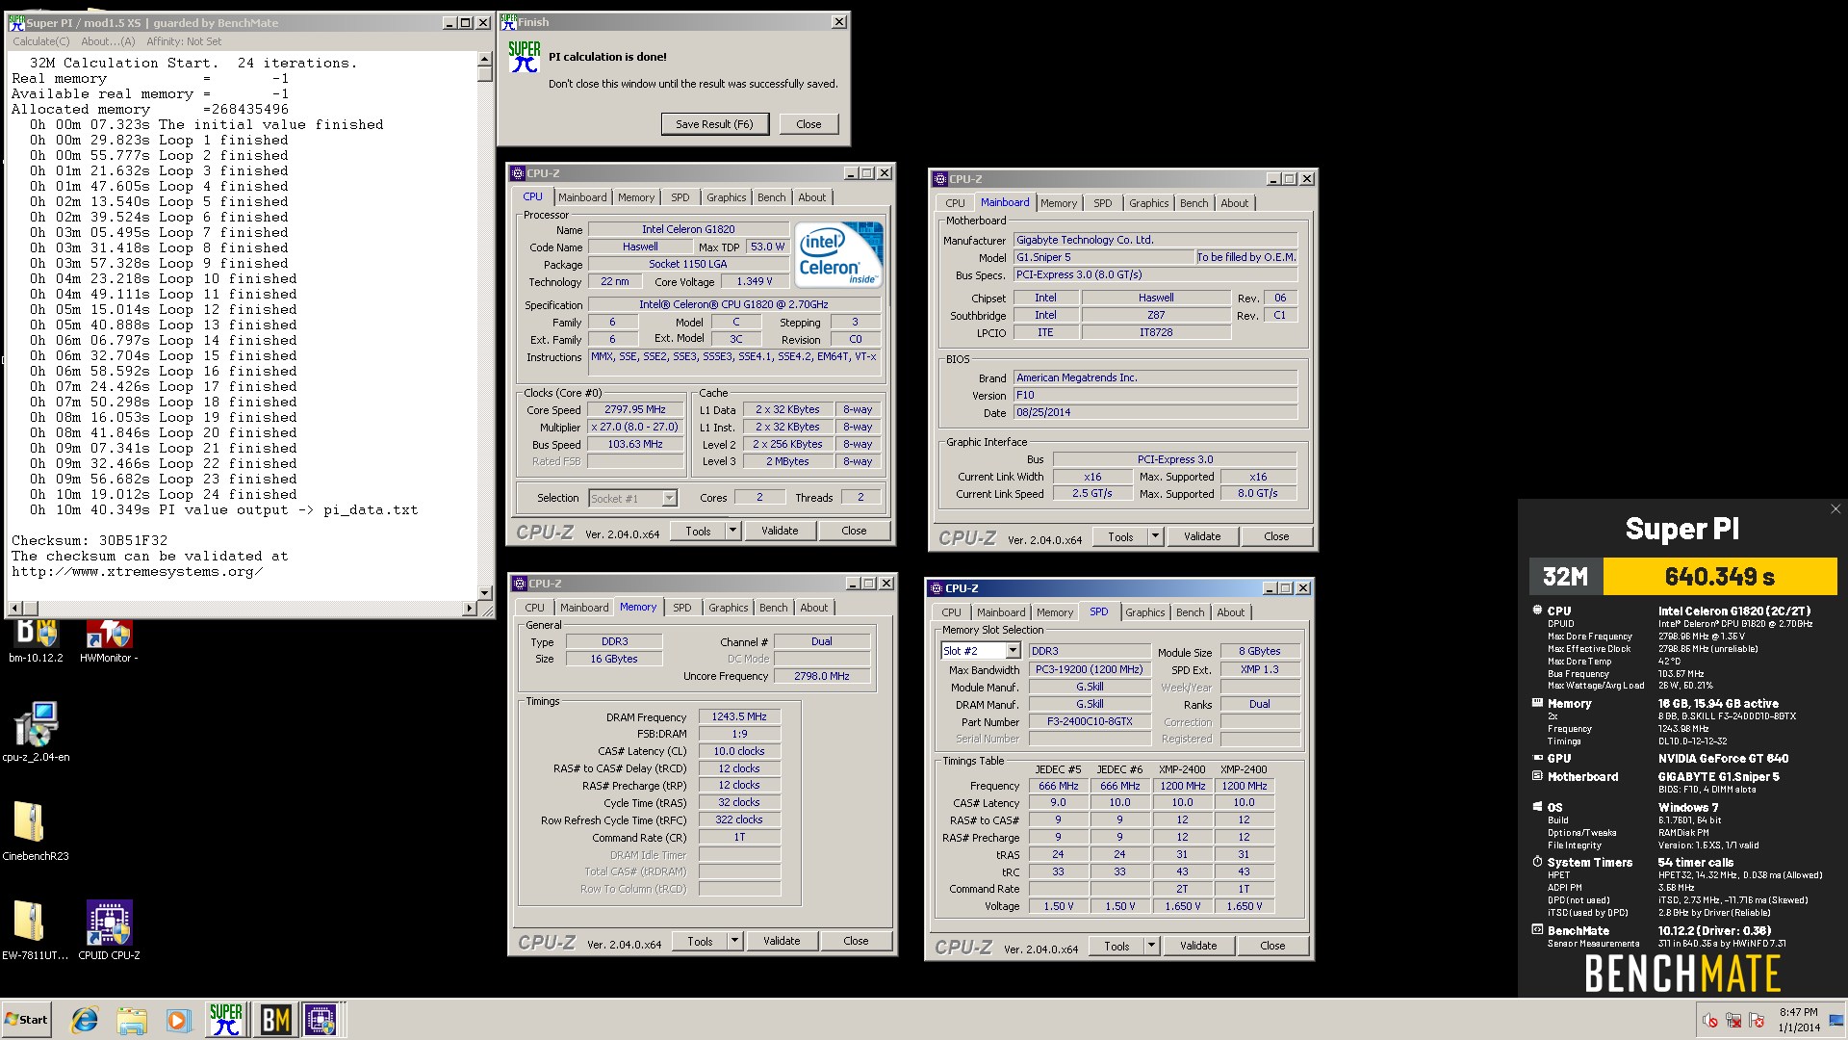The height and width of the screenshot is (1040, 1848).
Task: Click the 640.349 s result in BenchMate panel
Action: tap(1719, 577)
